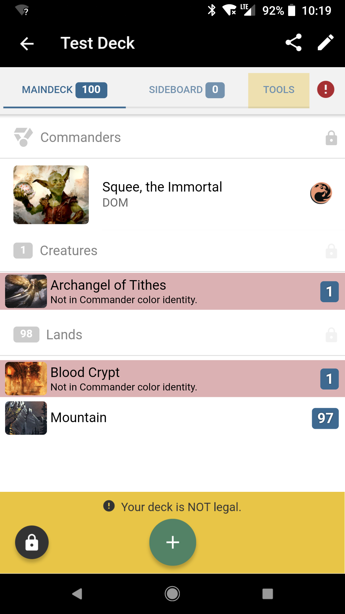Screen dimensions: 345x614
Task: Toggle the Creatures section lock
Action: (x=331, y=251)
